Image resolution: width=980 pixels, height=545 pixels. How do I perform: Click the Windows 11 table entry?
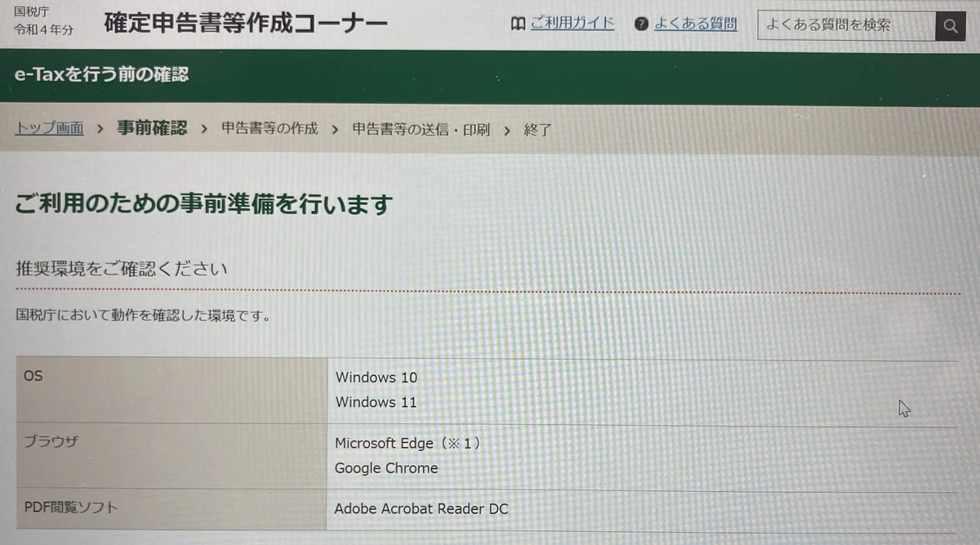[376, 402]
